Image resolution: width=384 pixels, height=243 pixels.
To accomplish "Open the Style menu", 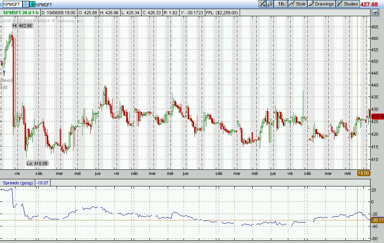I will [x=297, y=4].
